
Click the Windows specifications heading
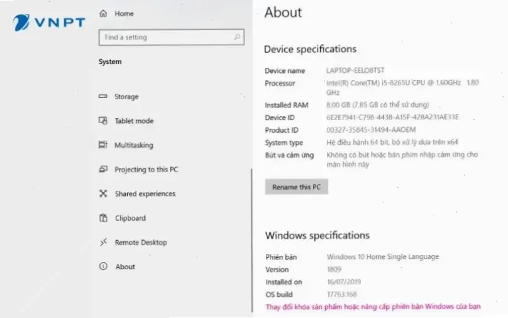click(317, 236)
